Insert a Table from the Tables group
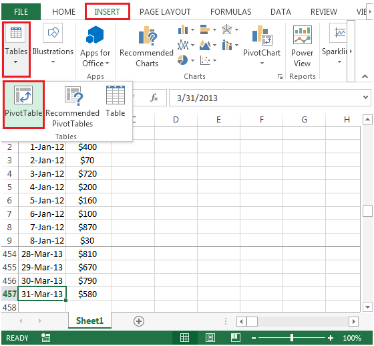The height and width of the screenshot is (346, 374). [x=116, y=101]
